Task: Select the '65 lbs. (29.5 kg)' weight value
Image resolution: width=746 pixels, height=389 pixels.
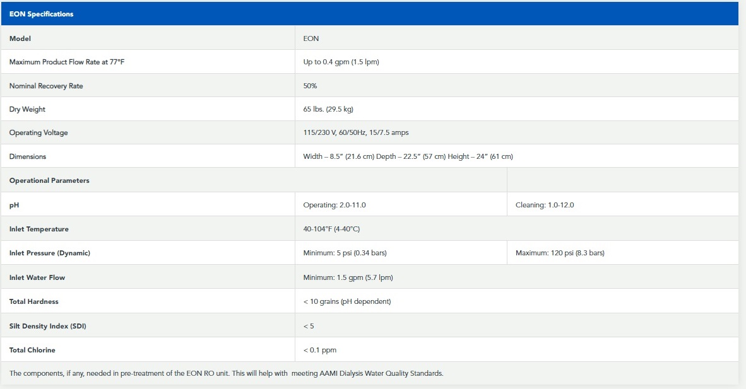Action: pyautogui.click(x=328, y=109)
